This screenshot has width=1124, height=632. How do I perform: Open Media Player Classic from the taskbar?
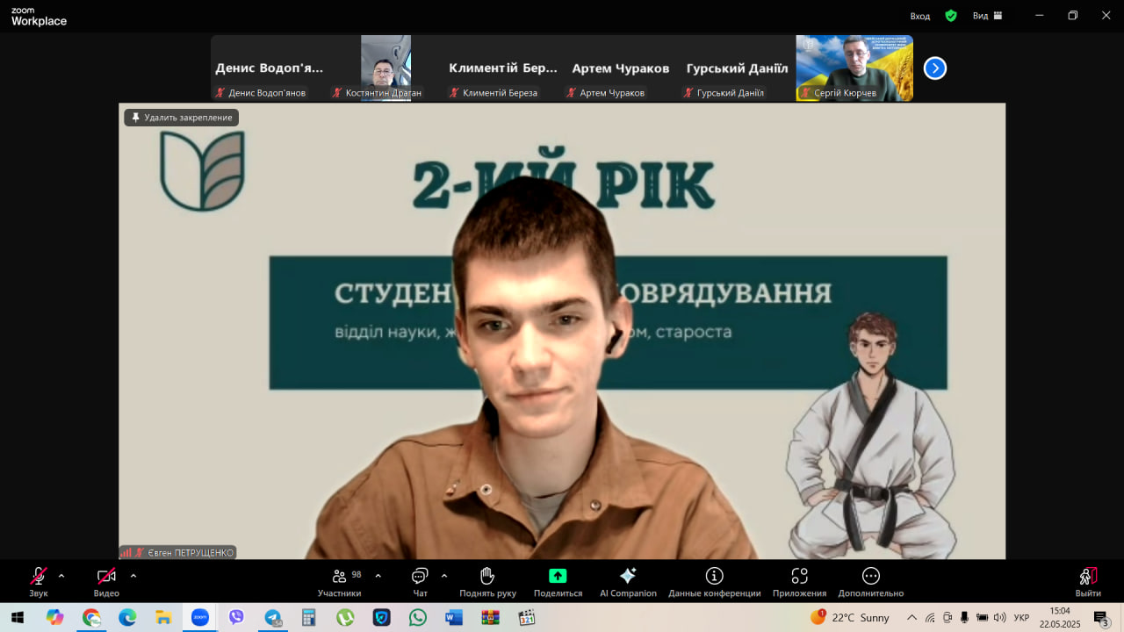point(526,617)
